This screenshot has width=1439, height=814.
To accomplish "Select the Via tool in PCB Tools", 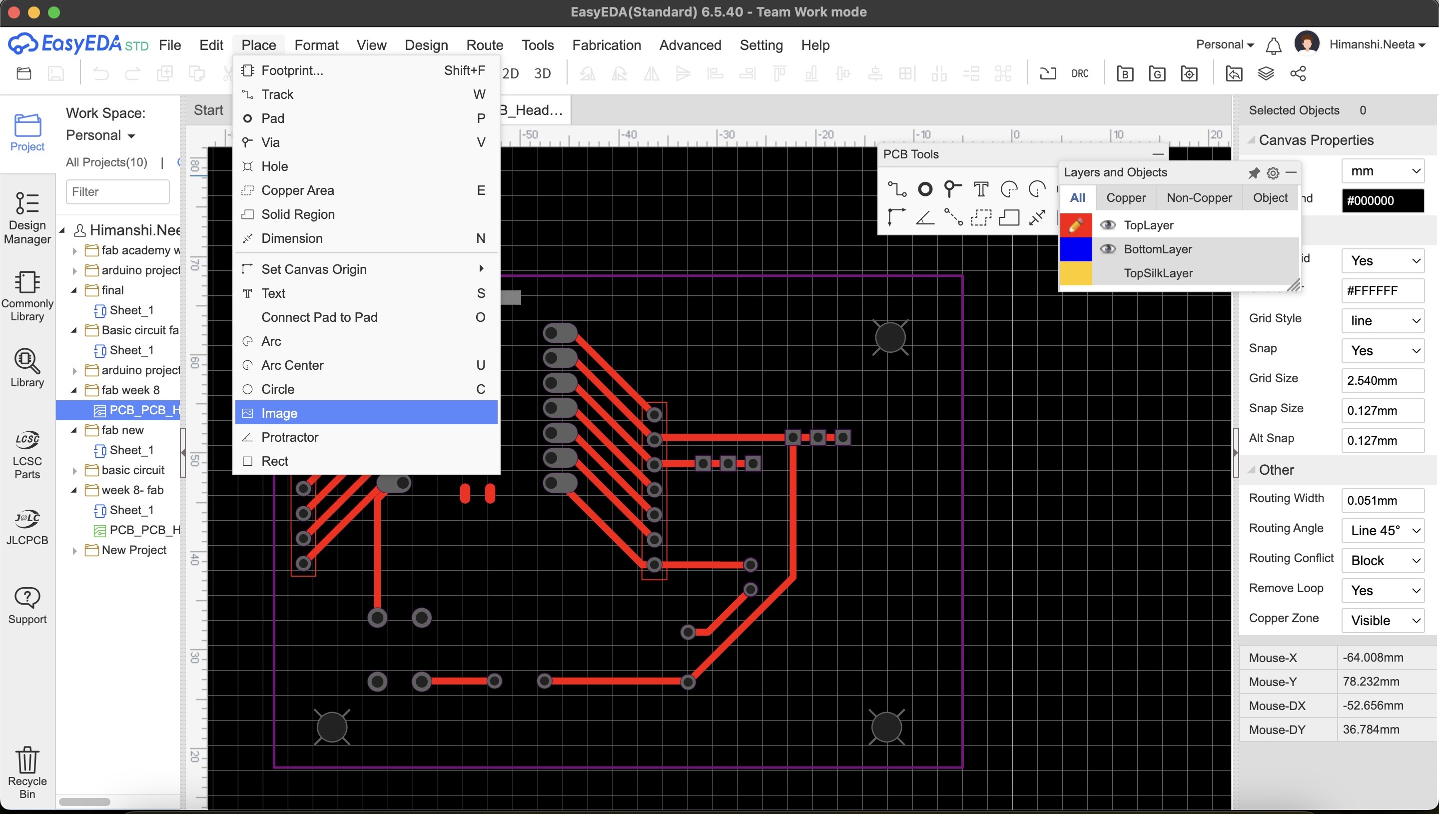I will coord(952,189).
